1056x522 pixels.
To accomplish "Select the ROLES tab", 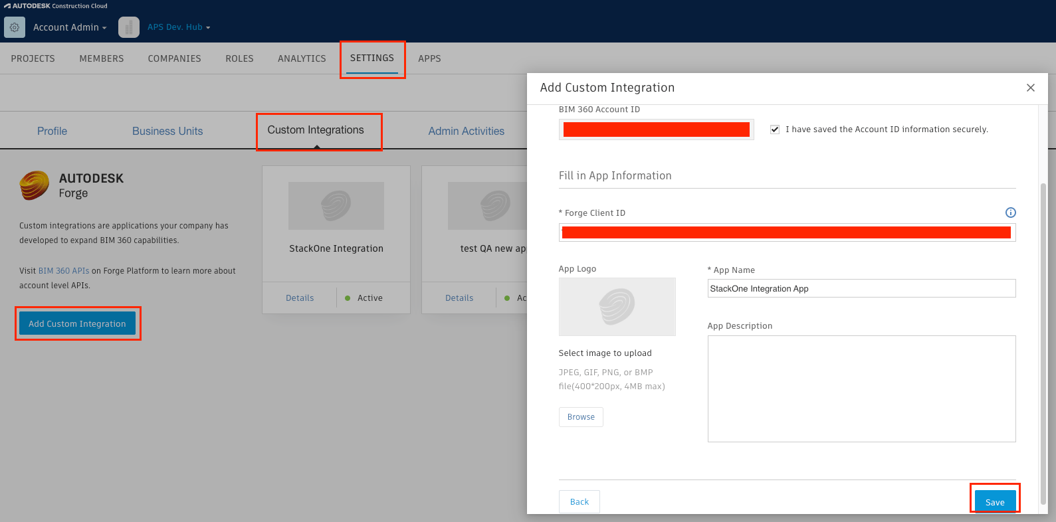I will pos(239,58).
